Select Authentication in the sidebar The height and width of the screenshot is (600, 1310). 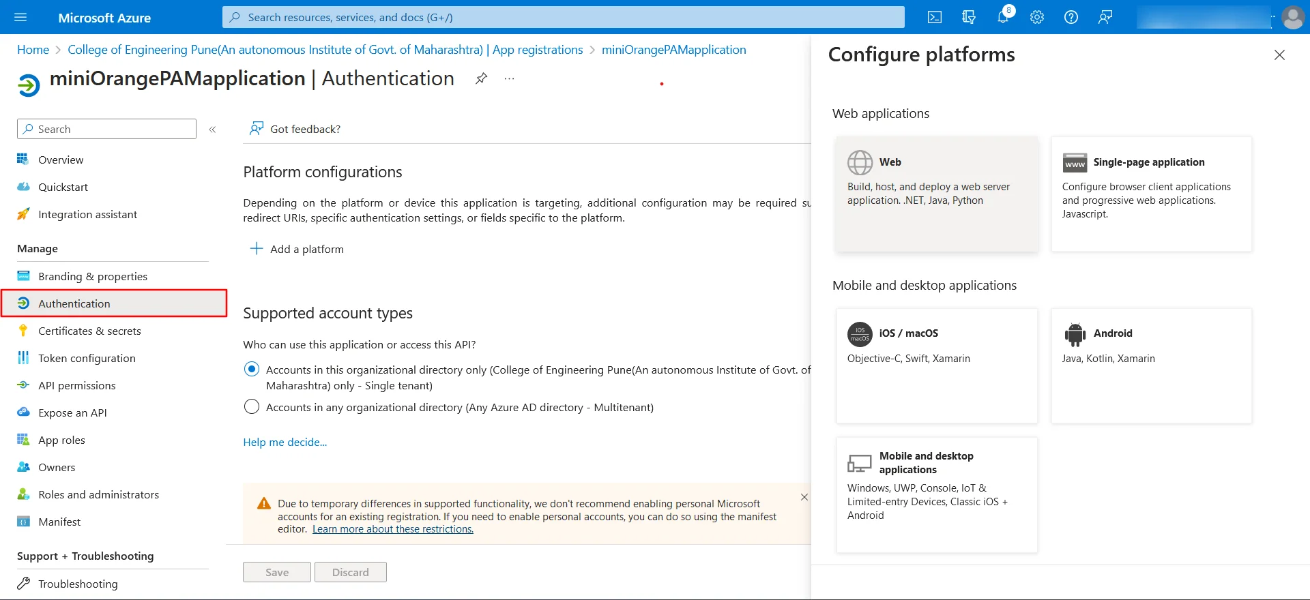pyautogui.click(x=114, y=303)
